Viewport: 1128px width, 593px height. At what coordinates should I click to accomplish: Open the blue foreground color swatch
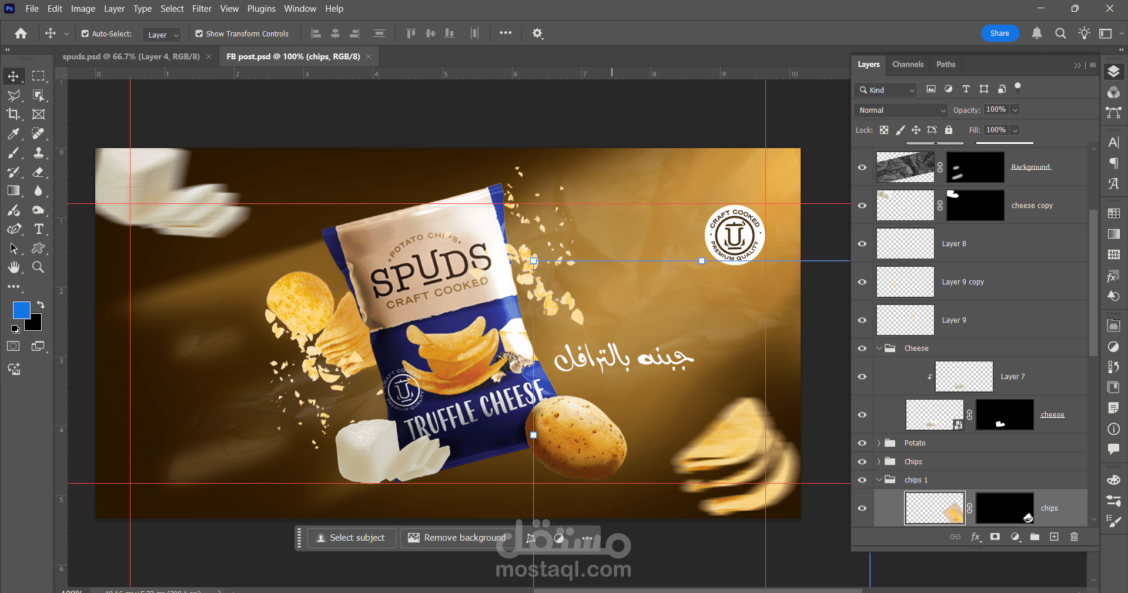click(x=21, y=310)
